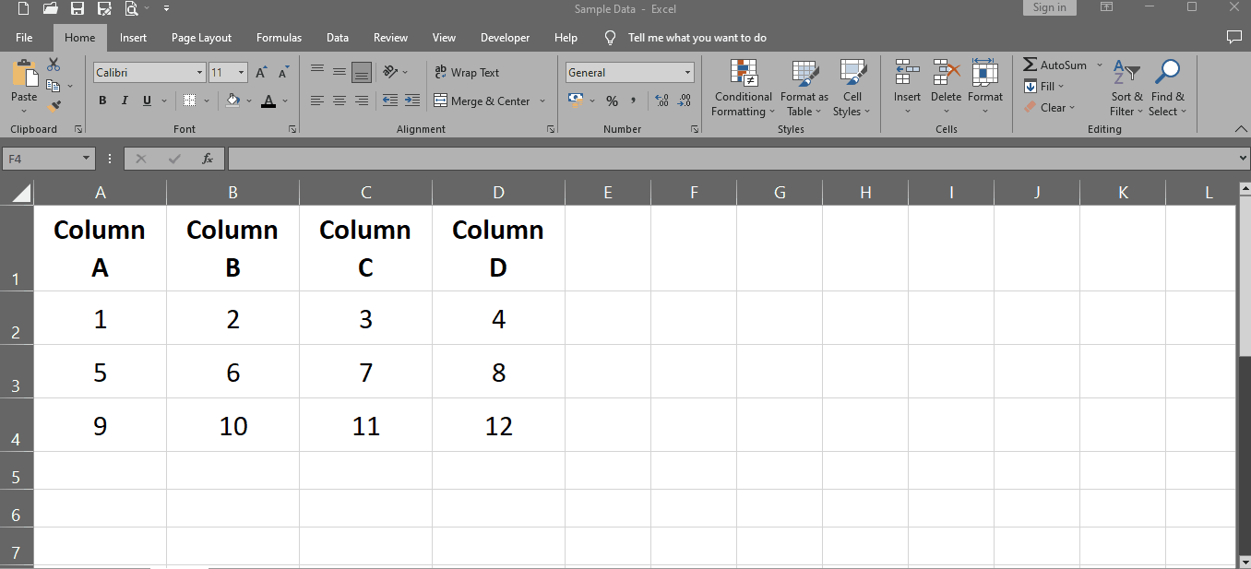1251x569 pixels.
Task: Select the Comma Style icon
Action: [x=634, y=101]
